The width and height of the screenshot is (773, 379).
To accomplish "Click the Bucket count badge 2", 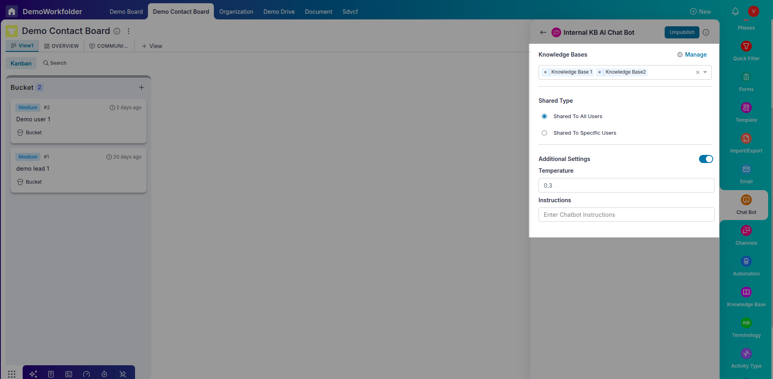I will [39, 87].
